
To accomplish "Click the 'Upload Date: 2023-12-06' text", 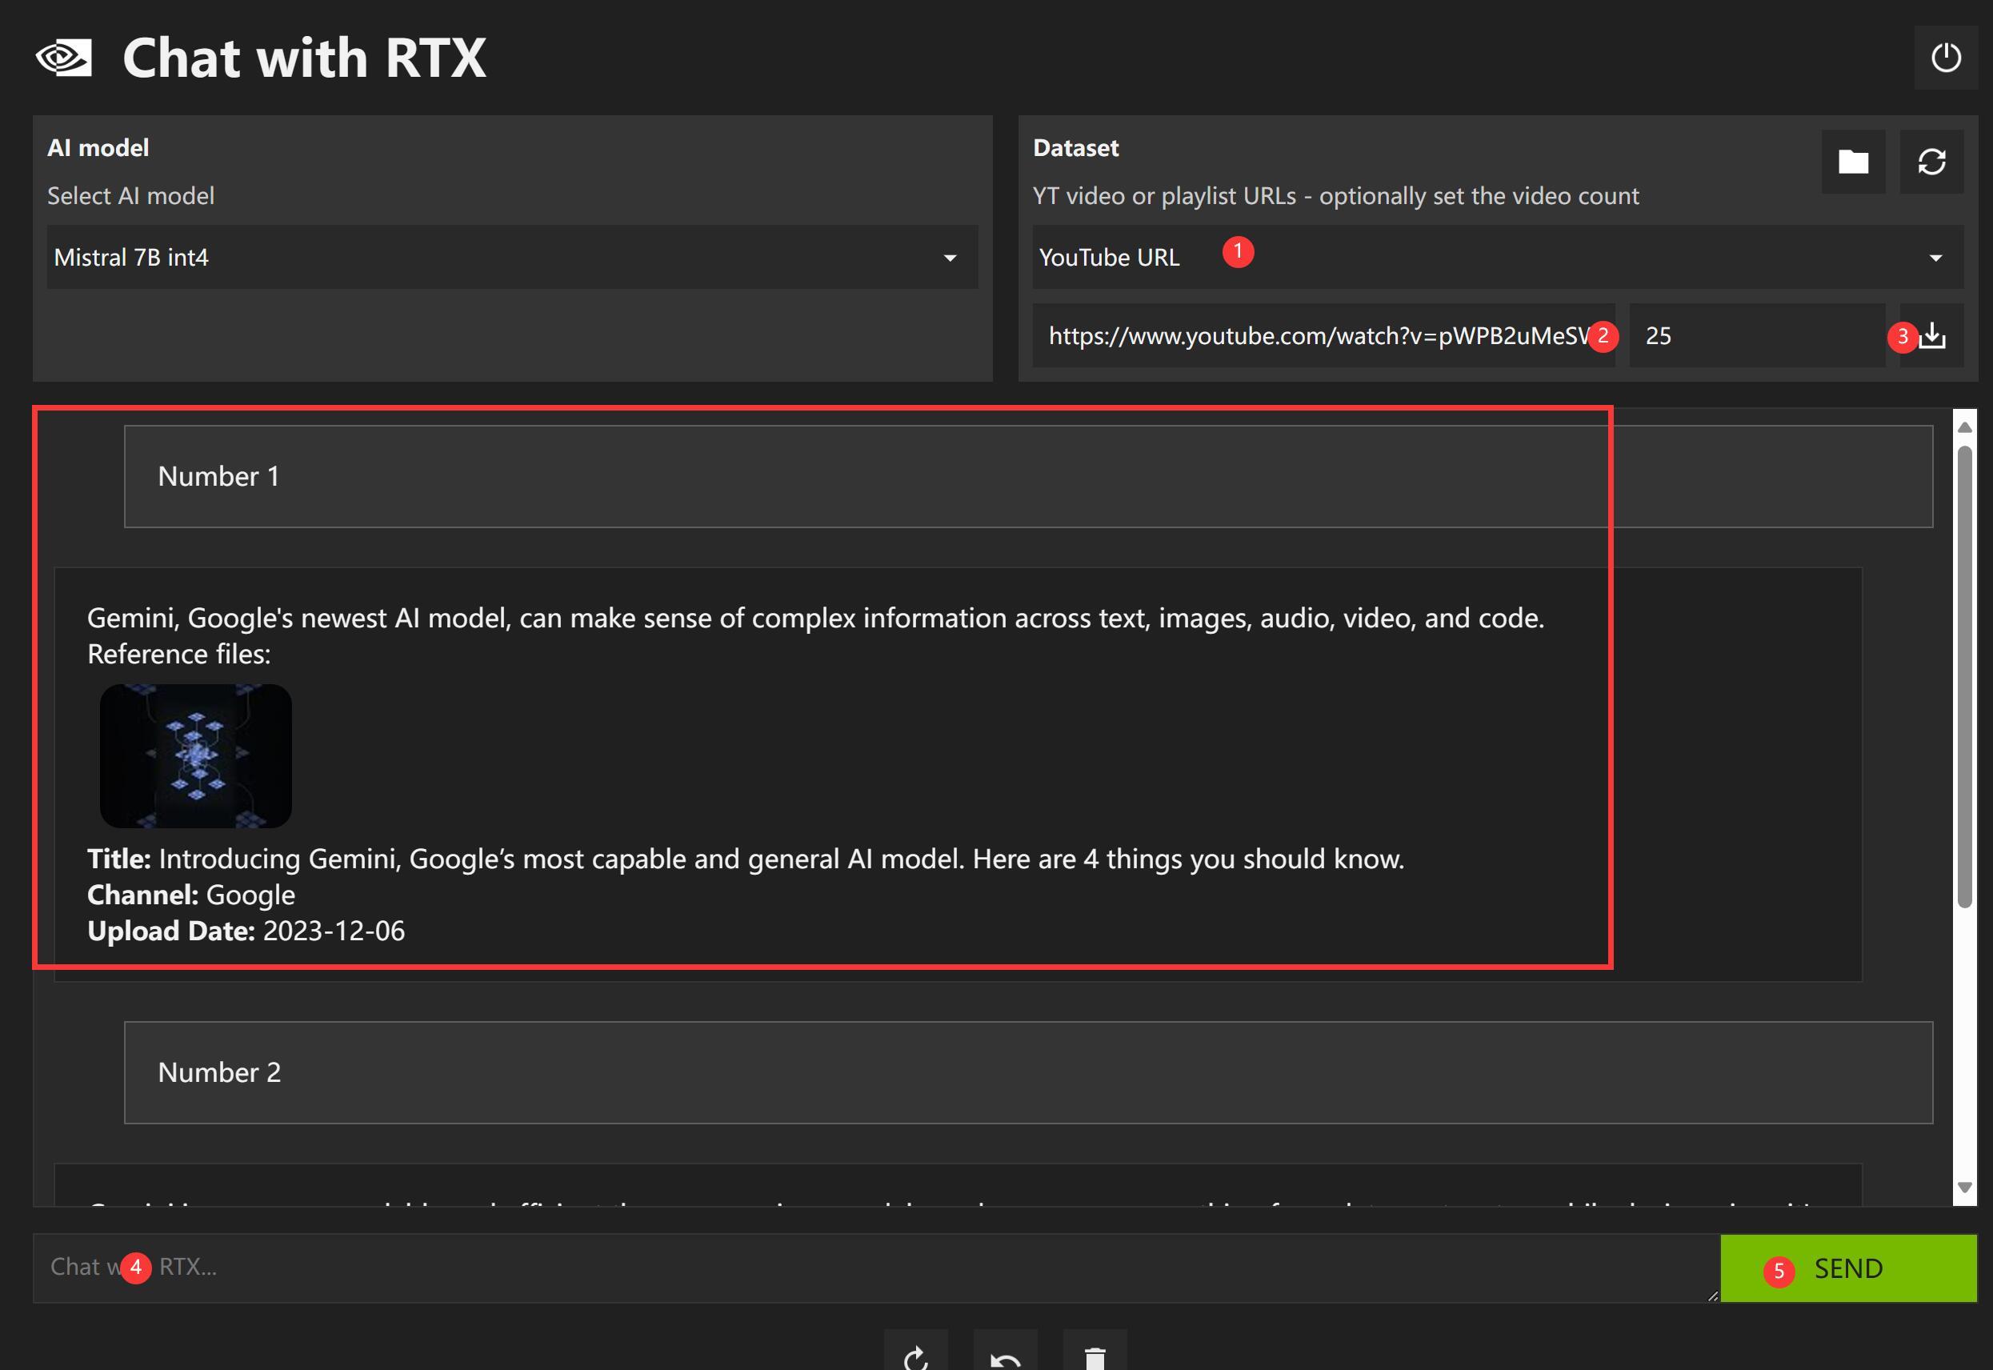I will point(246,931).
